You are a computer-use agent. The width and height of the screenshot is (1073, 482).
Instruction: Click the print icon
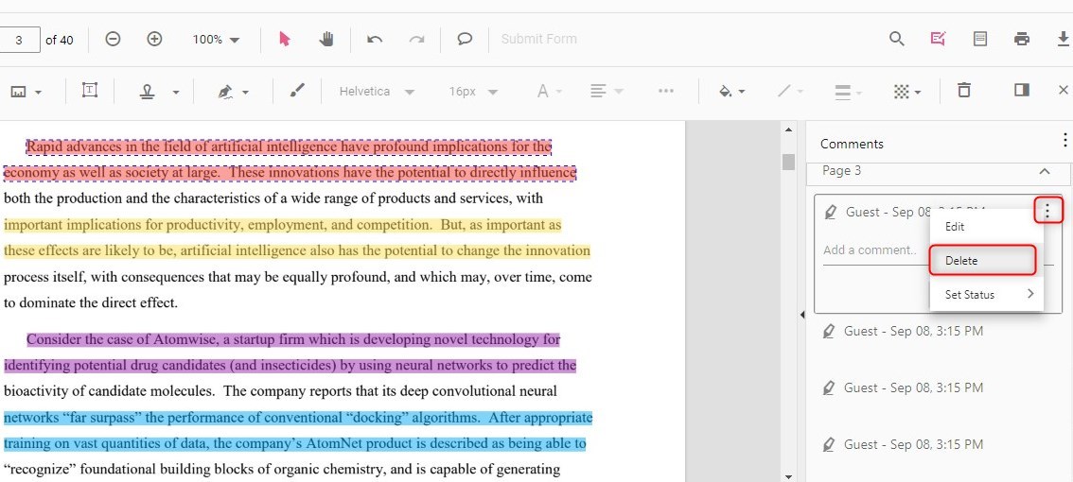(1022, 39)
